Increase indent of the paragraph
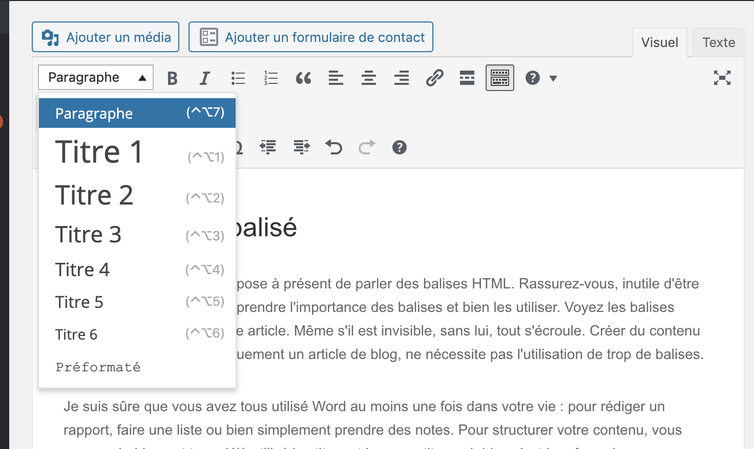This screenshot has height=449, width=754. pyautogui.click(x=302, y=147)
